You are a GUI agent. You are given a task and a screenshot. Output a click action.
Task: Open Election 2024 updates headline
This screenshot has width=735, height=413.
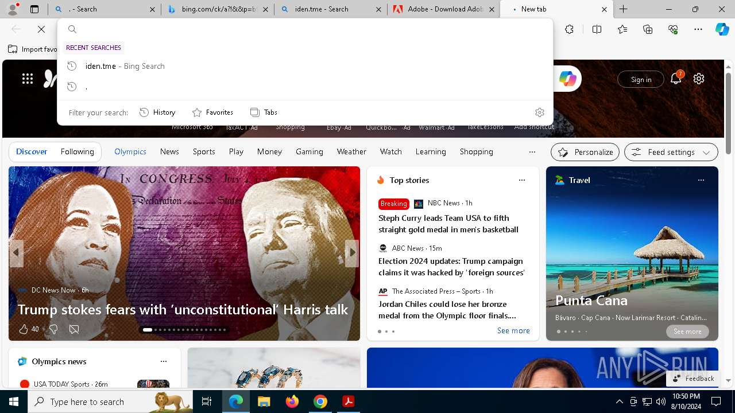point(451,267)
